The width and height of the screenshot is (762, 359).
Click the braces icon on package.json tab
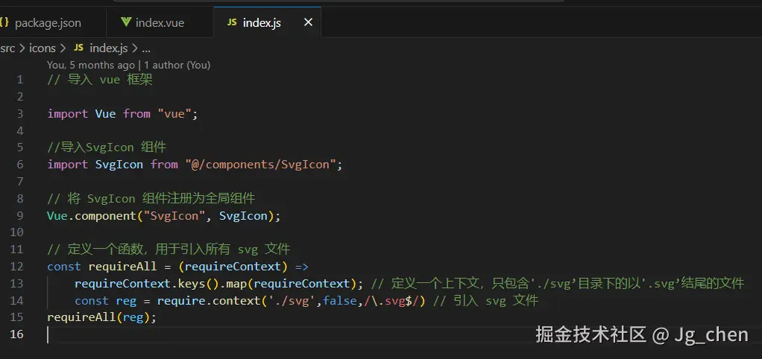point(4,22)
